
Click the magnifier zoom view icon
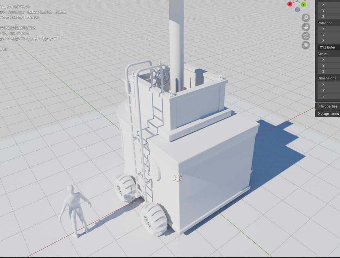(x=306, y=18)
